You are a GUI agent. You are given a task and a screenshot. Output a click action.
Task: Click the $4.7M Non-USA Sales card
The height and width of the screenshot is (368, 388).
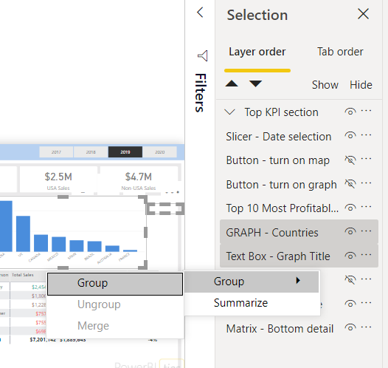pos(139,180)
